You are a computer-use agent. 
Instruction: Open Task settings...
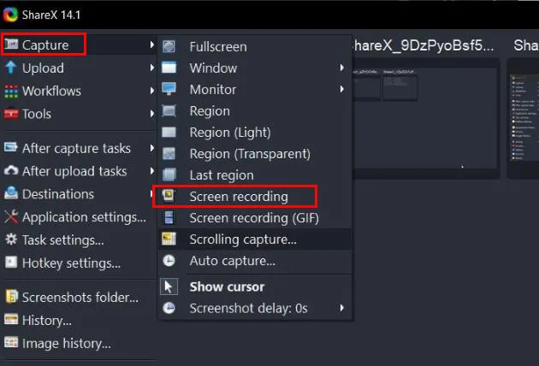coord(79,240)
